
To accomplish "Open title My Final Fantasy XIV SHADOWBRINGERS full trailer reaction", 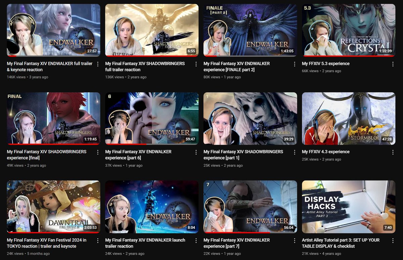I will (x=145, y=67).
